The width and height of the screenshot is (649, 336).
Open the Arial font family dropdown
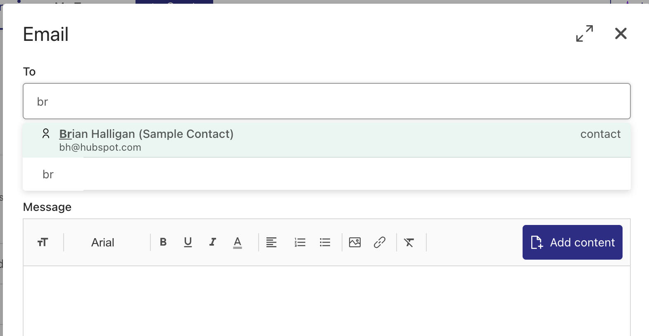pyautogui.click(x=102, y=242)
